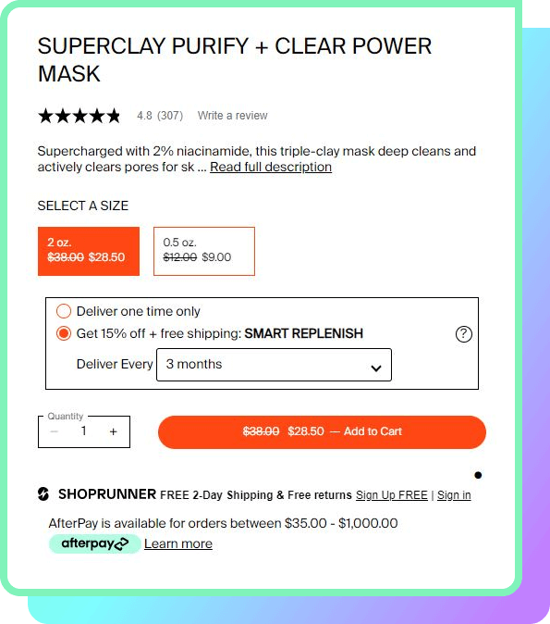Expand the Read full description link

(271, 168)
